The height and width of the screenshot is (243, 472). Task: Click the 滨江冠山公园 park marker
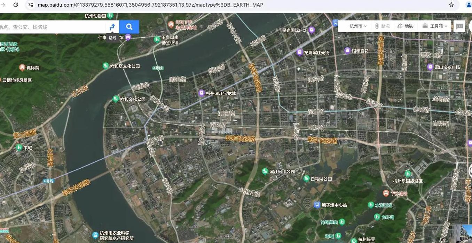point(265,171)
